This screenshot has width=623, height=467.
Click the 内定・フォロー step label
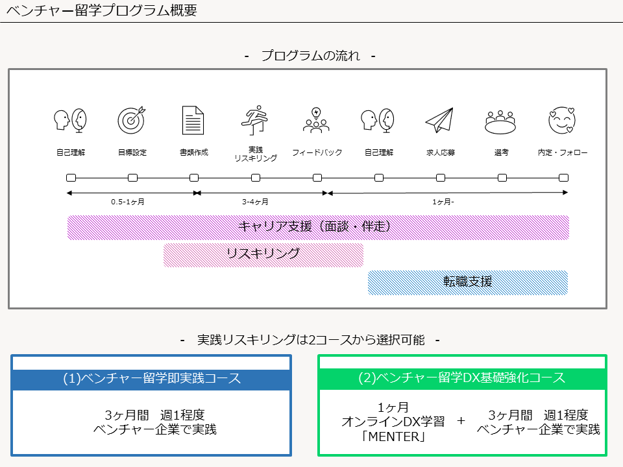coord(563,152)
